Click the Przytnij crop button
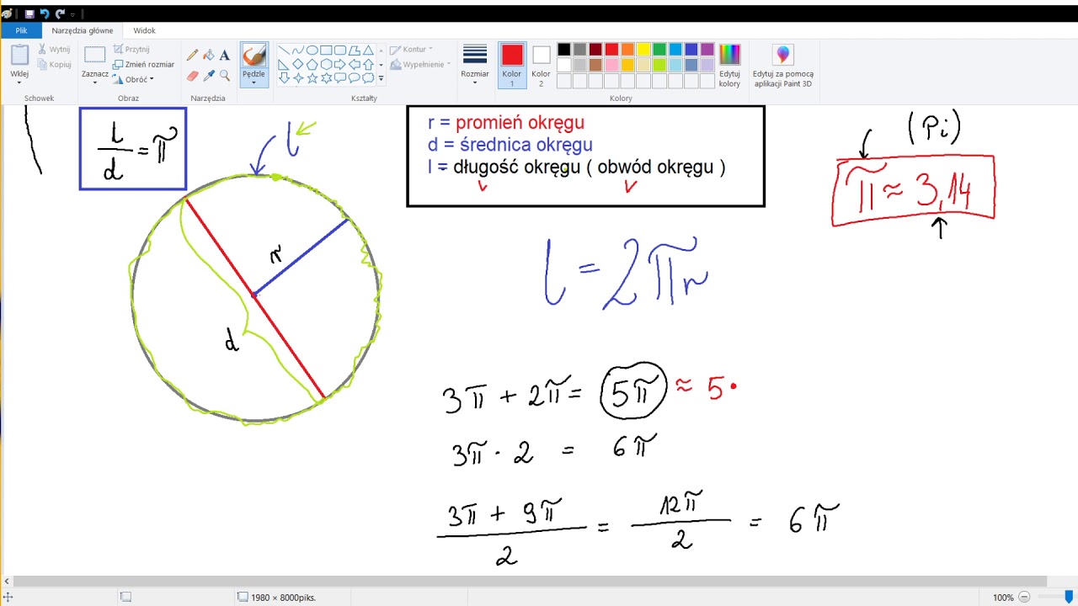Screen dimensions: 1078x606 pyautogui.click(x=131, y=50)
